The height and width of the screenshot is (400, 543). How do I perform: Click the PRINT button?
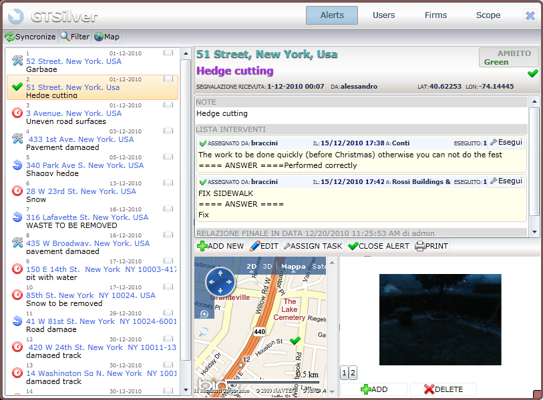(x=431, y=246)
